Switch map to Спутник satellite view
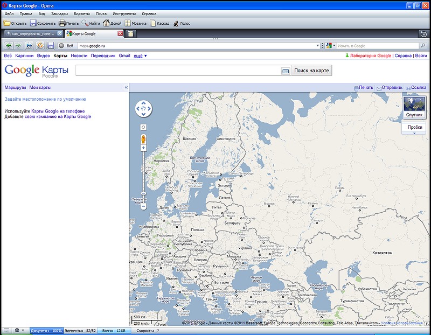Viewport: 431px width, 335px height. tap(414, 107)
